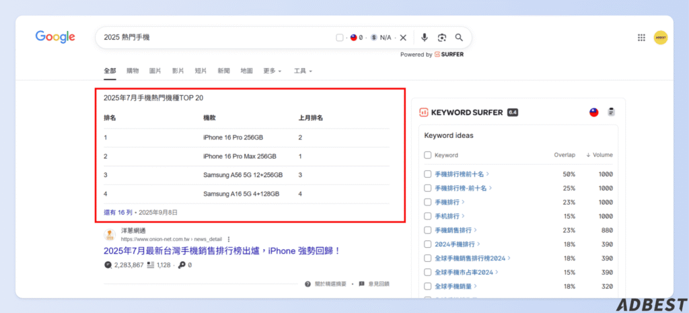Switch to the 新聞 tab
Viewport: 689px width, 313px height.
[x=223, y=71]
